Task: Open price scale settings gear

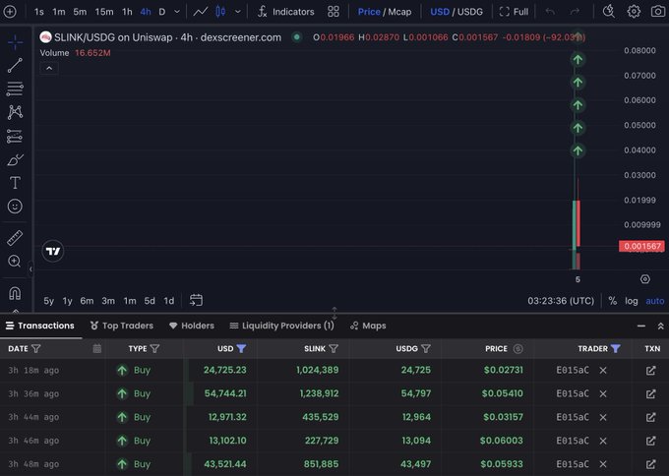Action: point(645,279)
